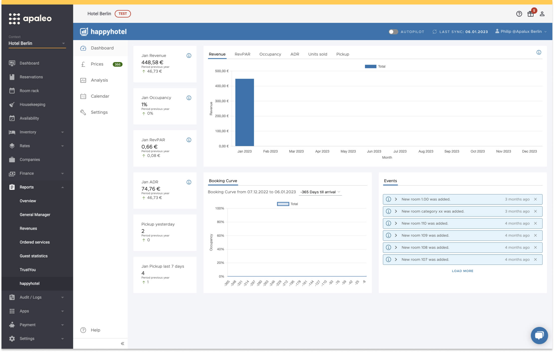Click the Jan Revenue info icon
This screenshot has width=554, height=352.
[189, 56]
